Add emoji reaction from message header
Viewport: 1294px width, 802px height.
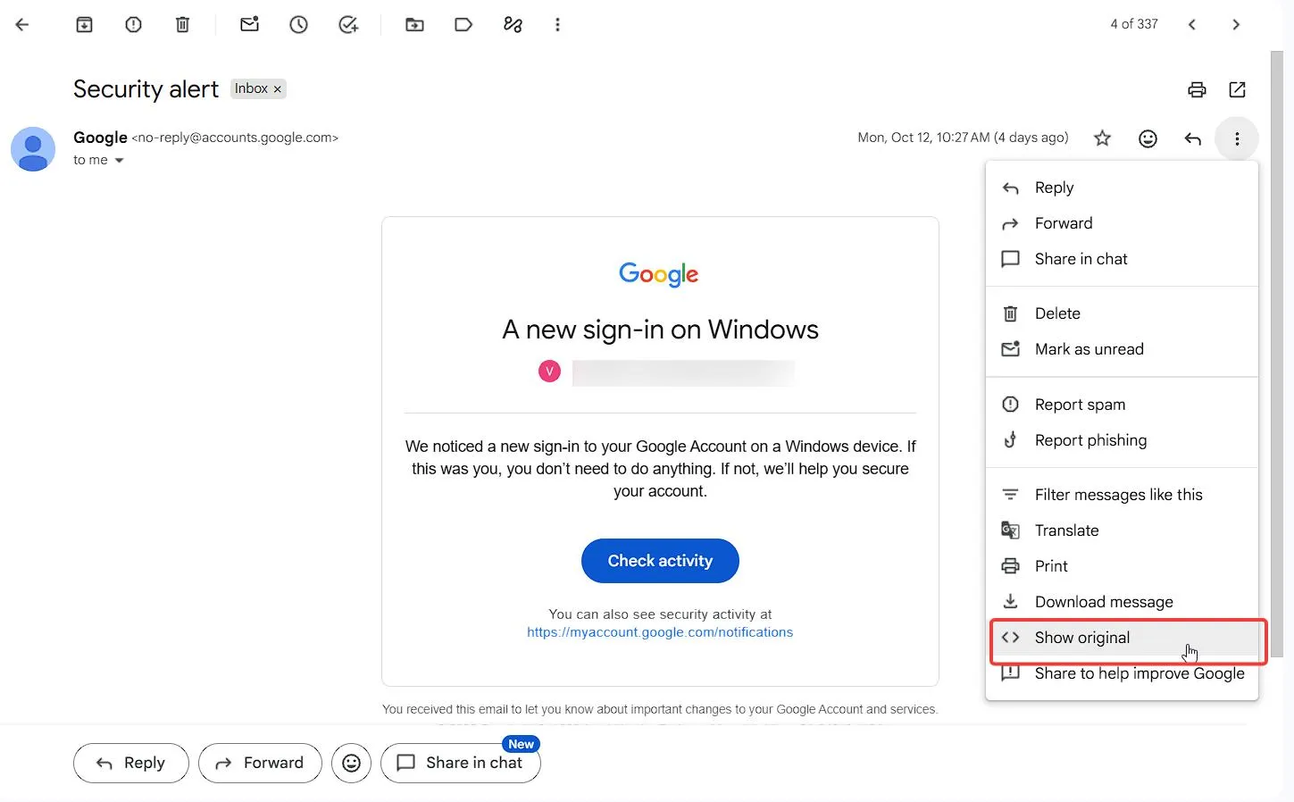(1148, 138)
